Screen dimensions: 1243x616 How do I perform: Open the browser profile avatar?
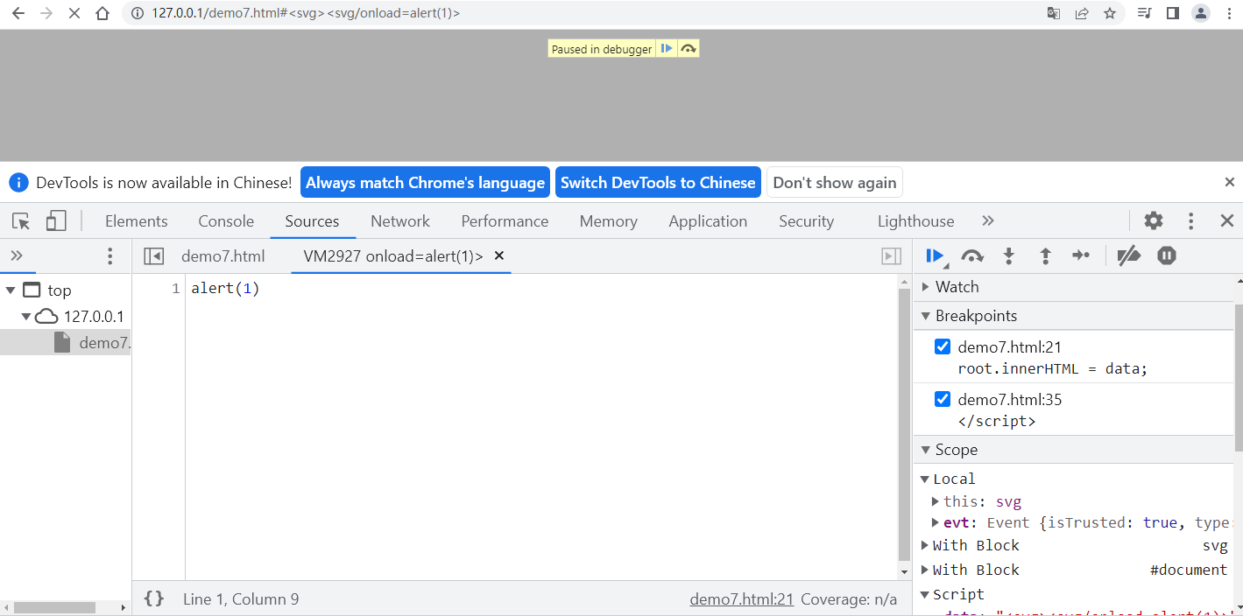point(1201,13)
